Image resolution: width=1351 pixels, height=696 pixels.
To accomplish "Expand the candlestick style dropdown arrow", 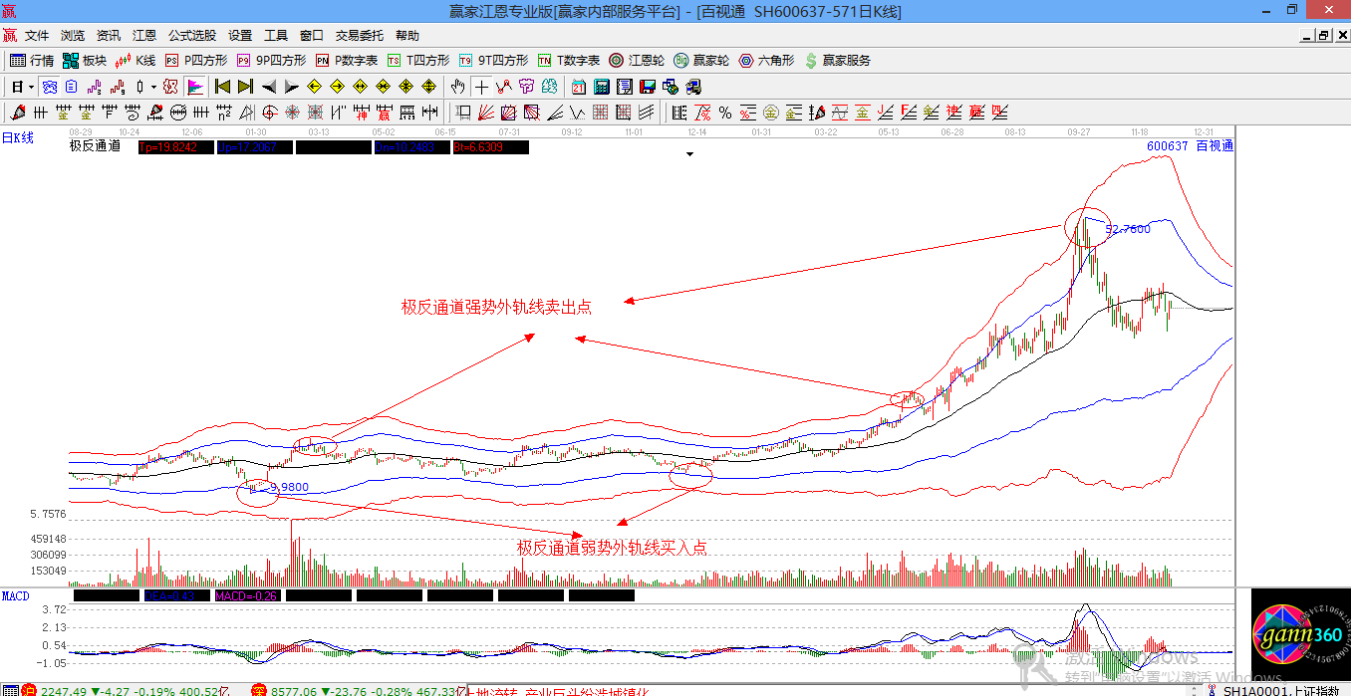I will pyautogui.click(x=153, y=87).
